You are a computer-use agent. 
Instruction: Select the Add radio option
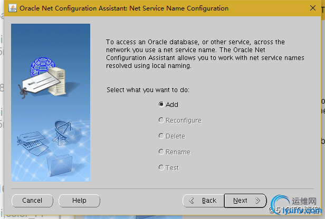tap(168, 104)
